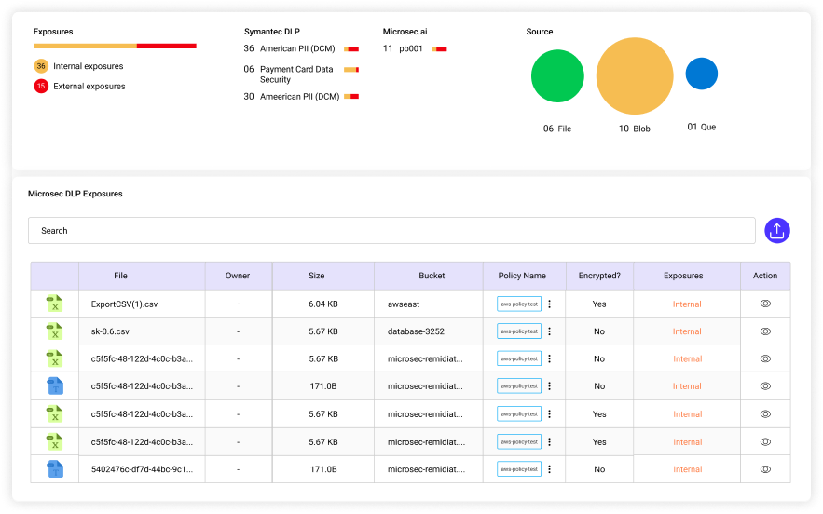Click the '06 File' source label
Screen dimensions: 823x514
[556, 128]
